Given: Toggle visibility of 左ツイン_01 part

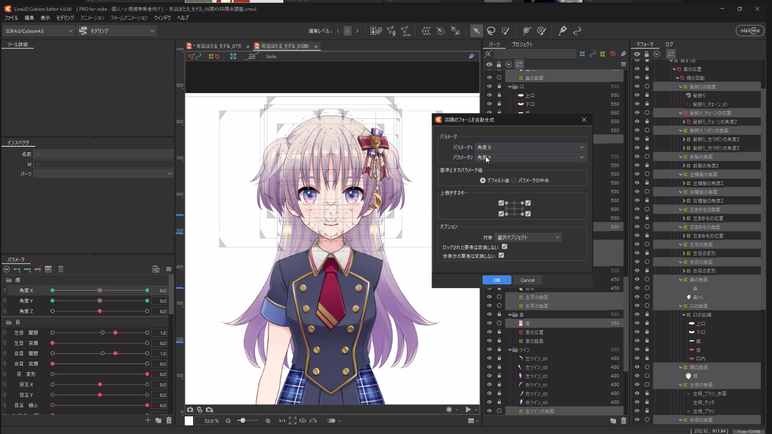Looking at the screenshot, I should click(489, 358).
